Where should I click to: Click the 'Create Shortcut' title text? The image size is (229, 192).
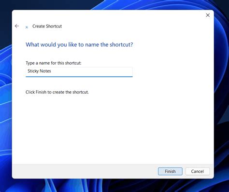point(47,26)
